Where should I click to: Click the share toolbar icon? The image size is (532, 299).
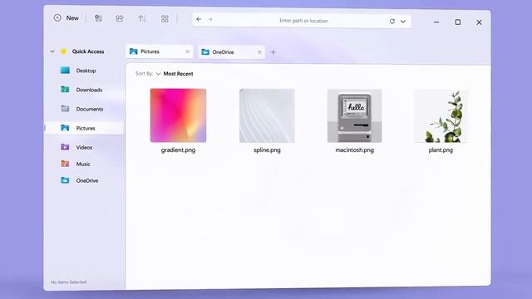click(x=120, y=18)
